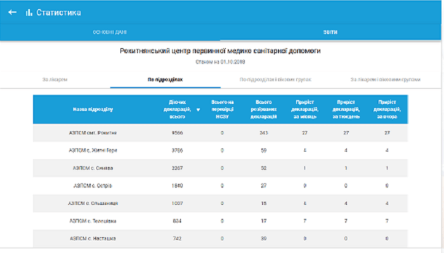The height and width of the screenshot is (253, 444).
Task: Select row АЗПСМ с. Насташка
Action: click(220, 238)
